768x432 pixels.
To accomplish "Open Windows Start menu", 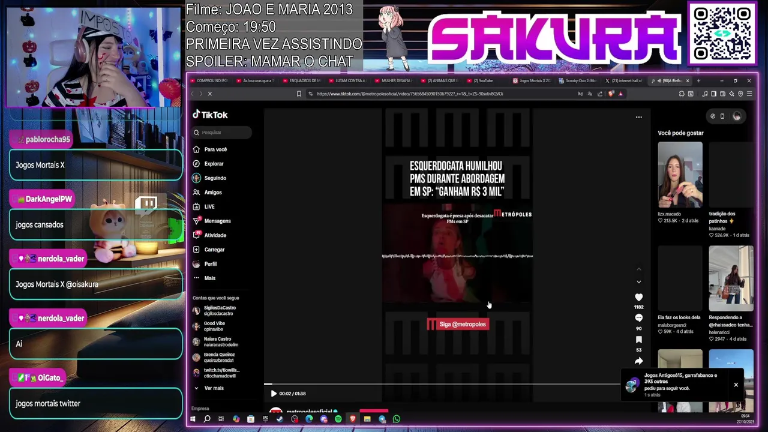I will [x=193, y=419].
